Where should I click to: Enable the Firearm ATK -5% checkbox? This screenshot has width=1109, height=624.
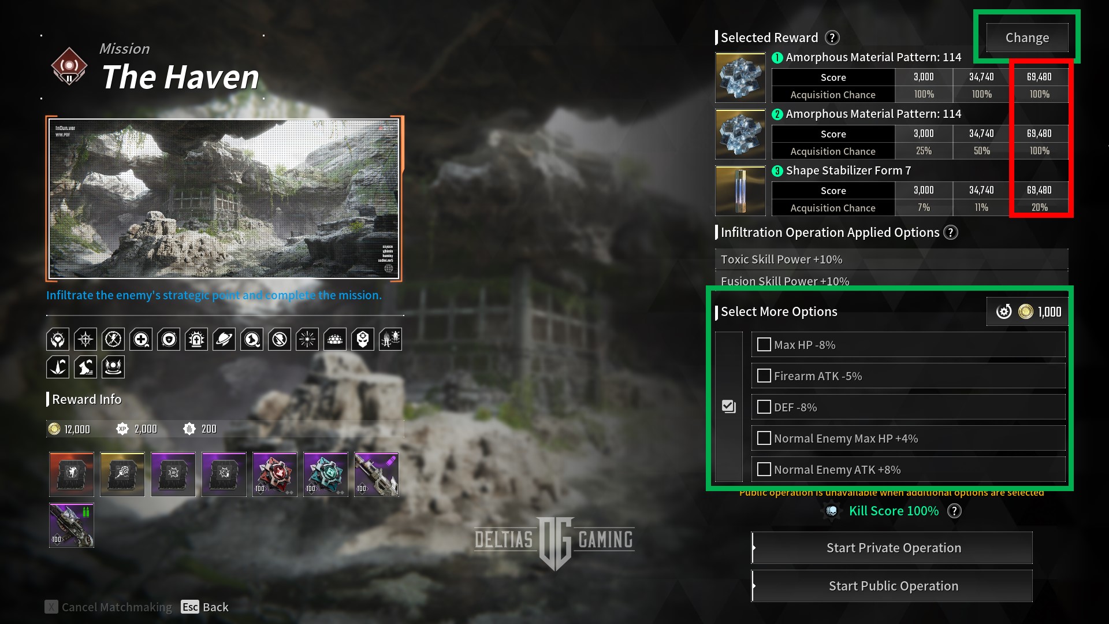tap(763, 376)
